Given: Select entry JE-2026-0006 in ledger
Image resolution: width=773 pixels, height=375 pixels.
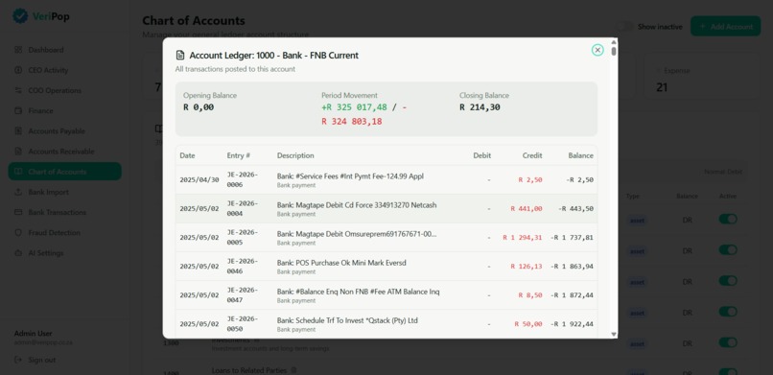Looking at the screenshot, I should (x=243, y=180).
